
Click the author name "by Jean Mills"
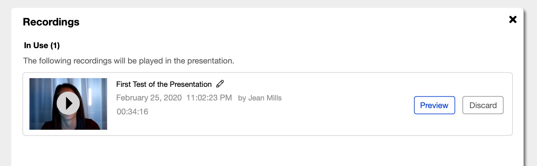(x=260, y=98)
